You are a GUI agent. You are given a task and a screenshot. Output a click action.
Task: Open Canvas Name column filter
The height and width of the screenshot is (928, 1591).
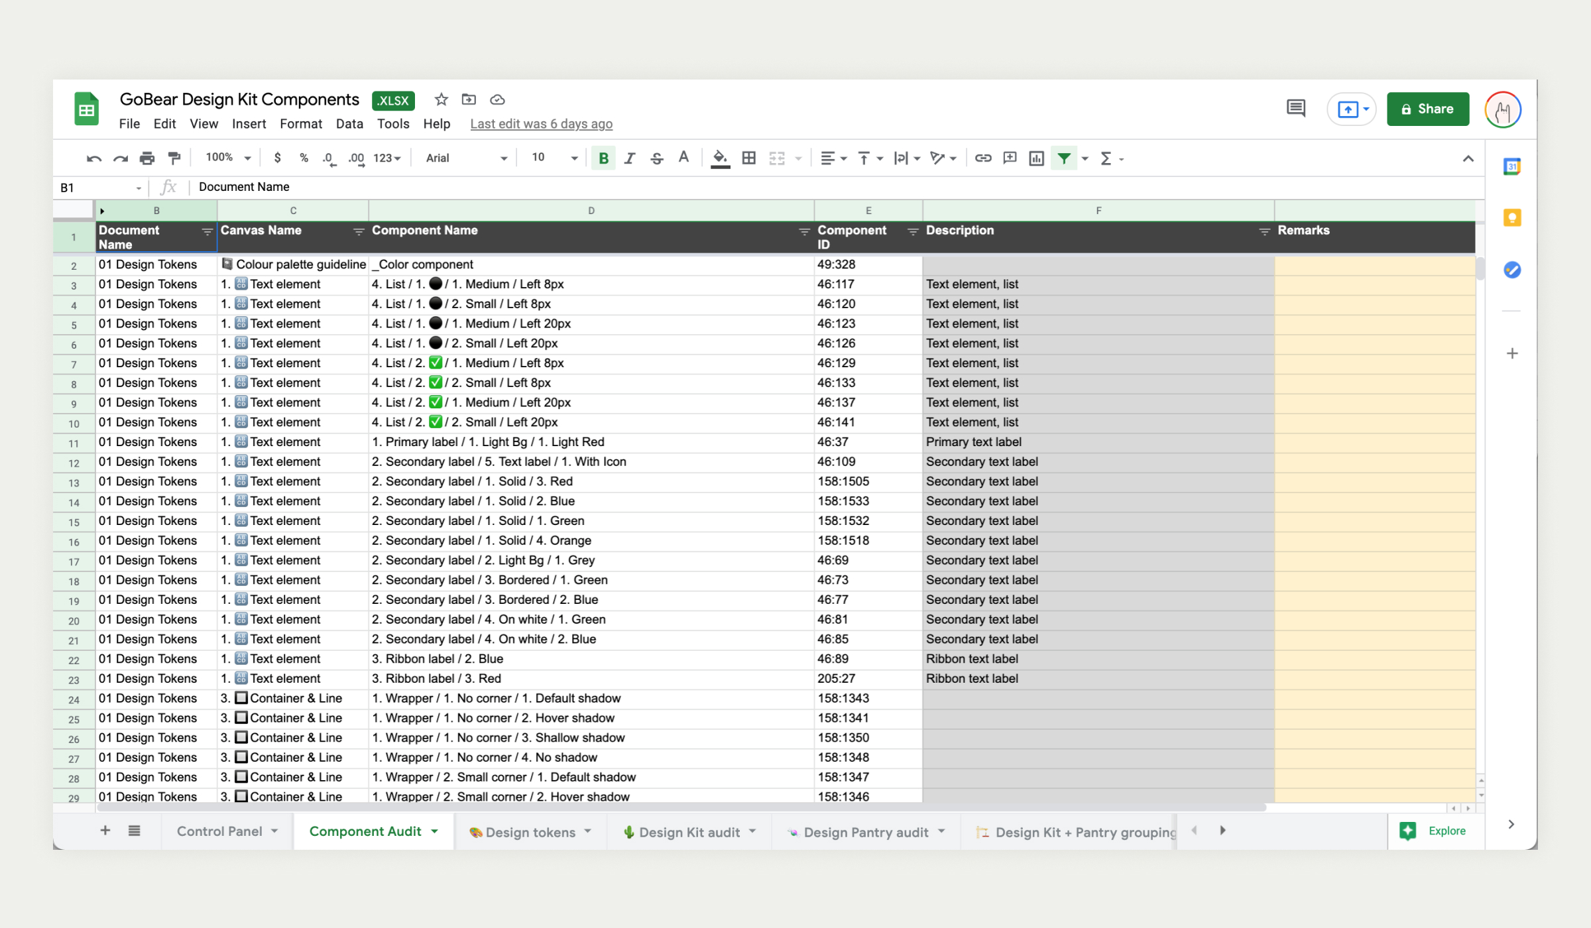pyautogui.click(x=359, y=231)
